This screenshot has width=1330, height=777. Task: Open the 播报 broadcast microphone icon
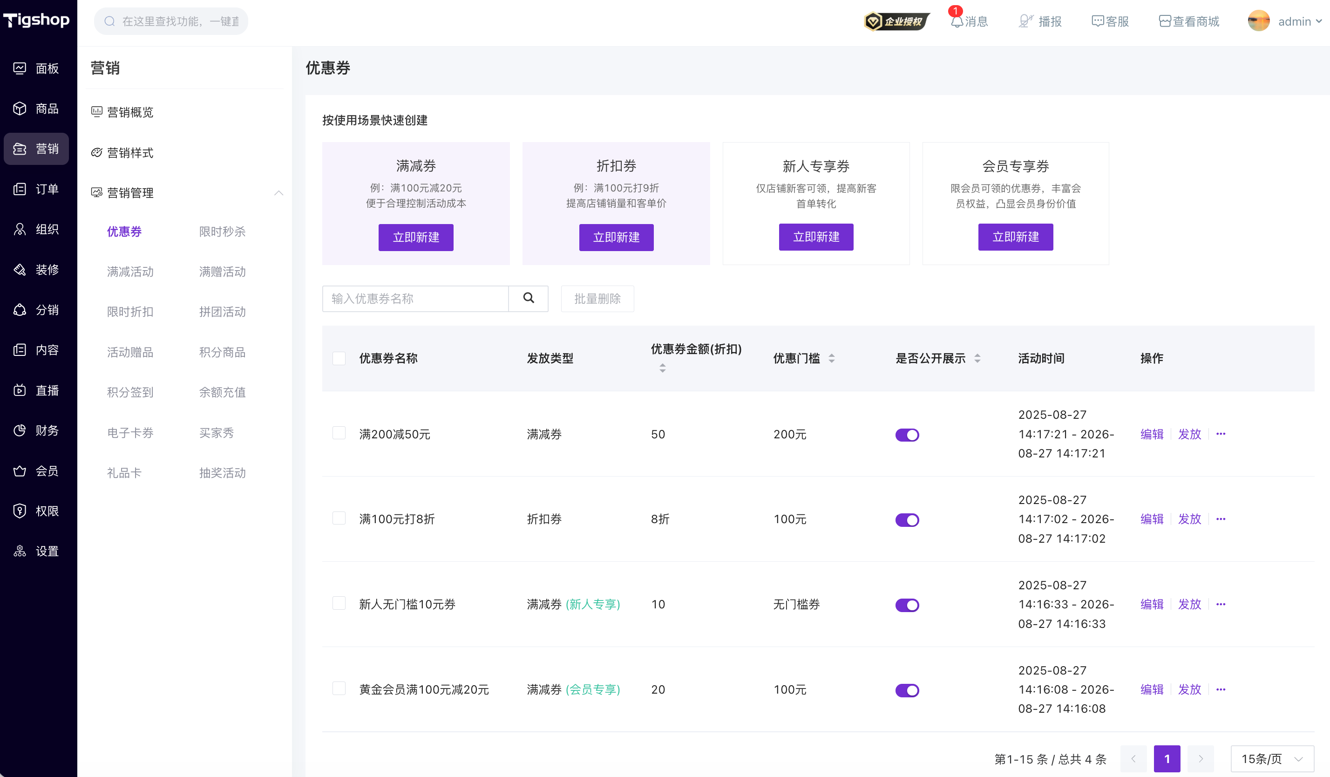(x=1025, y=21)
